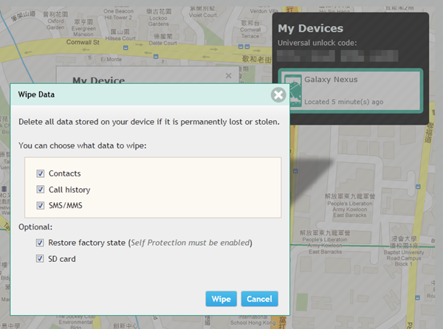
Task: Click the Wipe button
Action: coord(221,299)
